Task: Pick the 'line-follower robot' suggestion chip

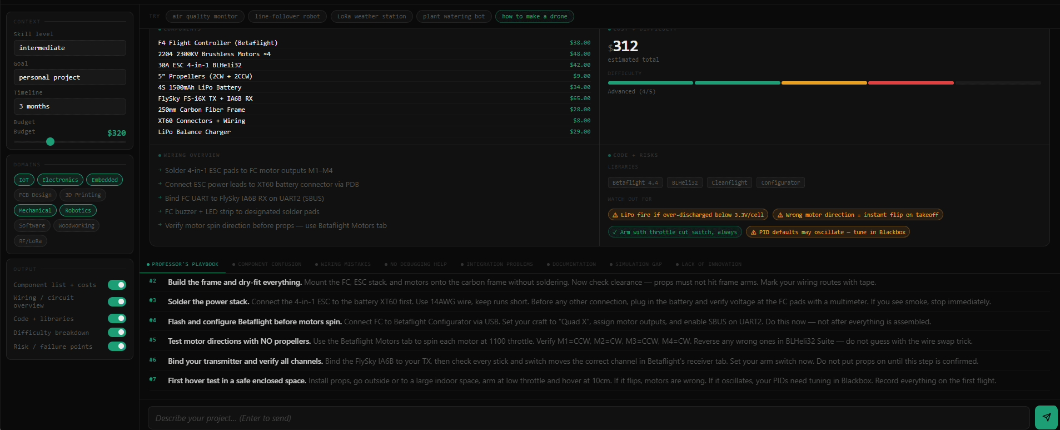Action: pos(287,17)
